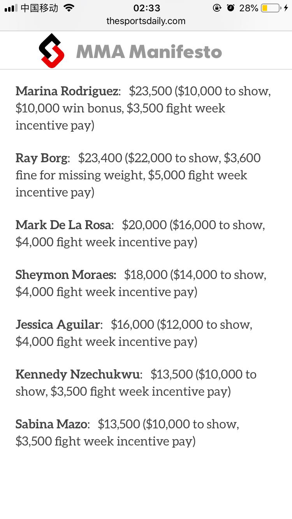Image resolution: width=292 pixels, height=519 pixels.
Task: Select the Jessica Aguilar name
Action: (58, 324)
